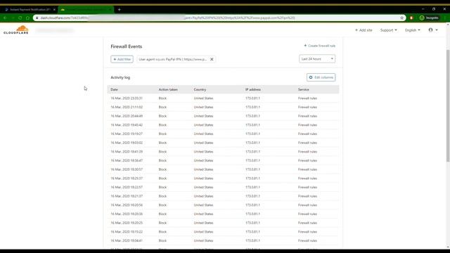The width and height of the screenshot is (450, 253).
Task: Click the Edit columns button
Action: (321, 77)
